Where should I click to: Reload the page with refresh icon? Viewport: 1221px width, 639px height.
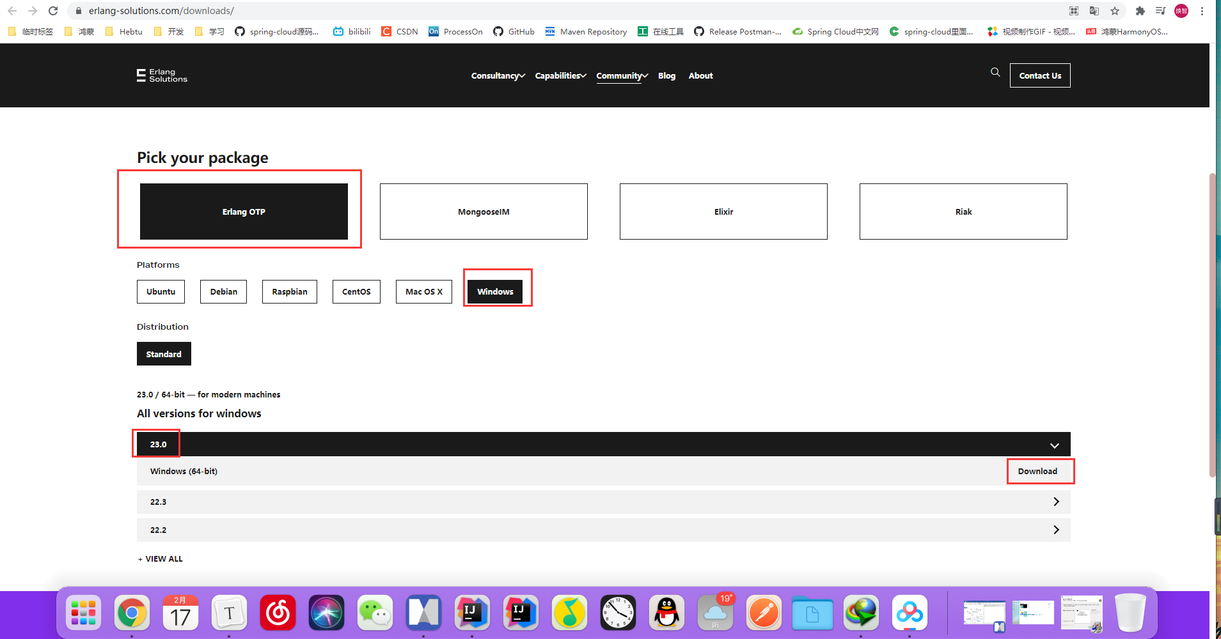coord(53,11)
